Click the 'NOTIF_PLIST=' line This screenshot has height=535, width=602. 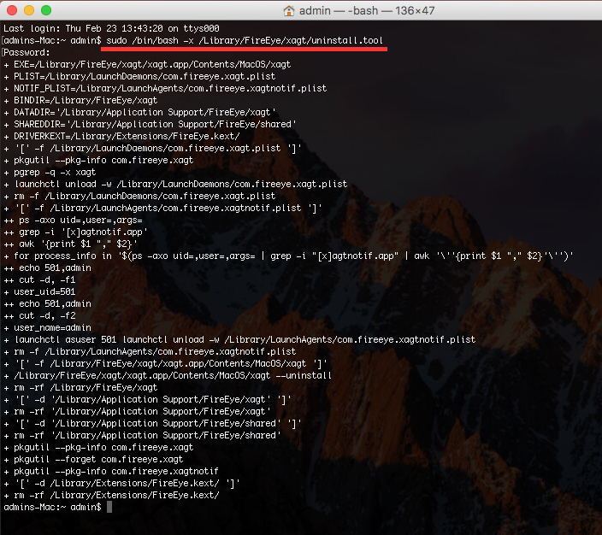[x=166, y=88]
